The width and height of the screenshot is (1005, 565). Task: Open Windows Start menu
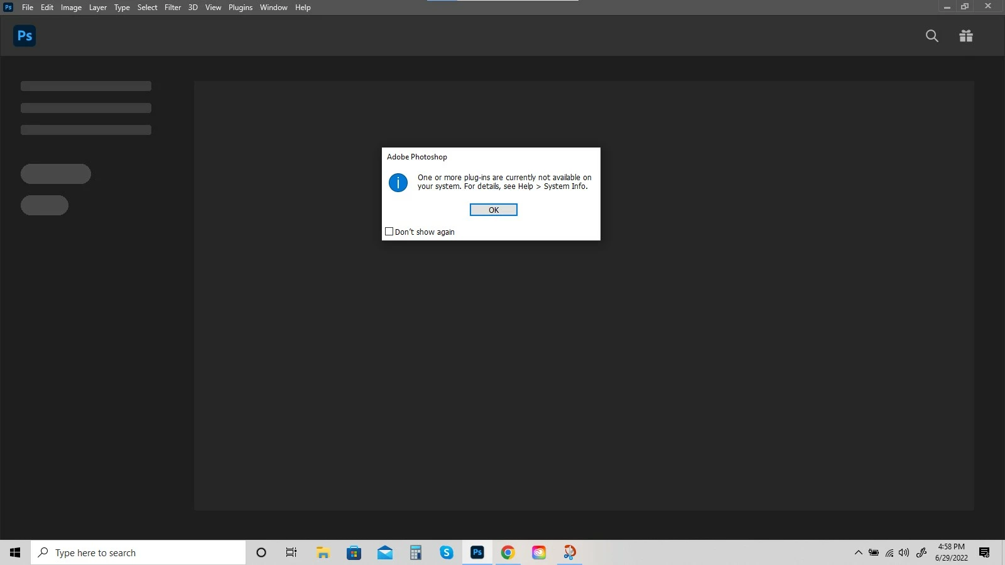15,552
